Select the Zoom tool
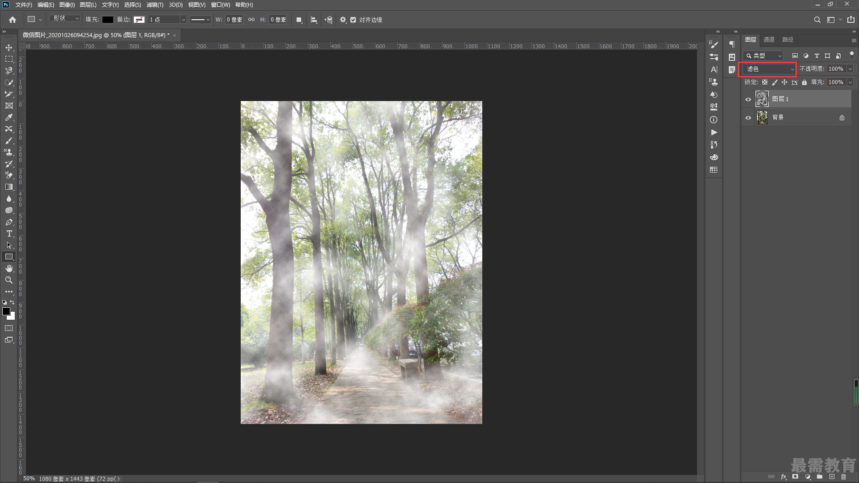 [x=9, y=280]
